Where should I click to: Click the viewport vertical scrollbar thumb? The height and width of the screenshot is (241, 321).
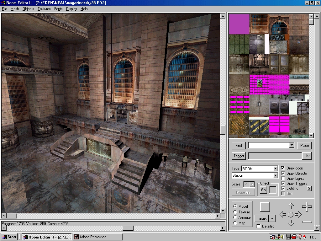coord(223,130)
